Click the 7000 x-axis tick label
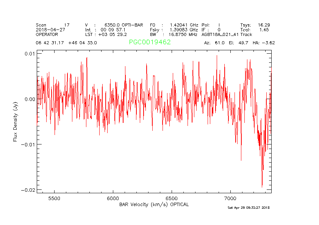 pyautogui.click(x=230, y=199)
